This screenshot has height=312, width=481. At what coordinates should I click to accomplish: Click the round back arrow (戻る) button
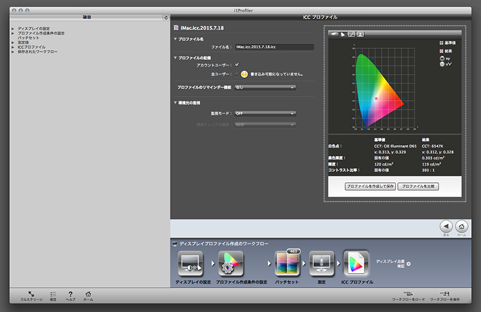445,226
